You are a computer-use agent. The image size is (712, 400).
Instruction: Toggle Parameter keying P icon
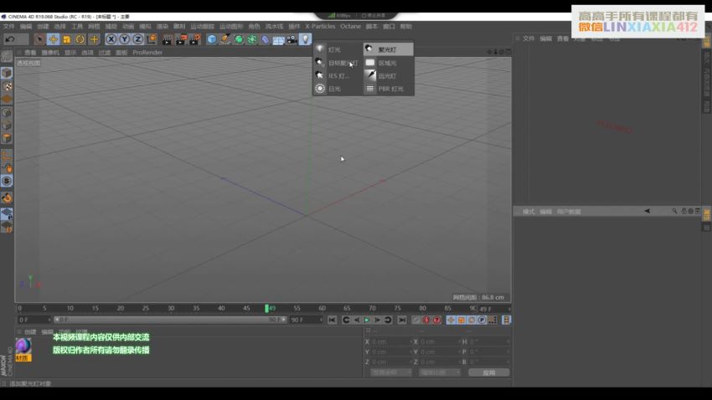[482, 321]
